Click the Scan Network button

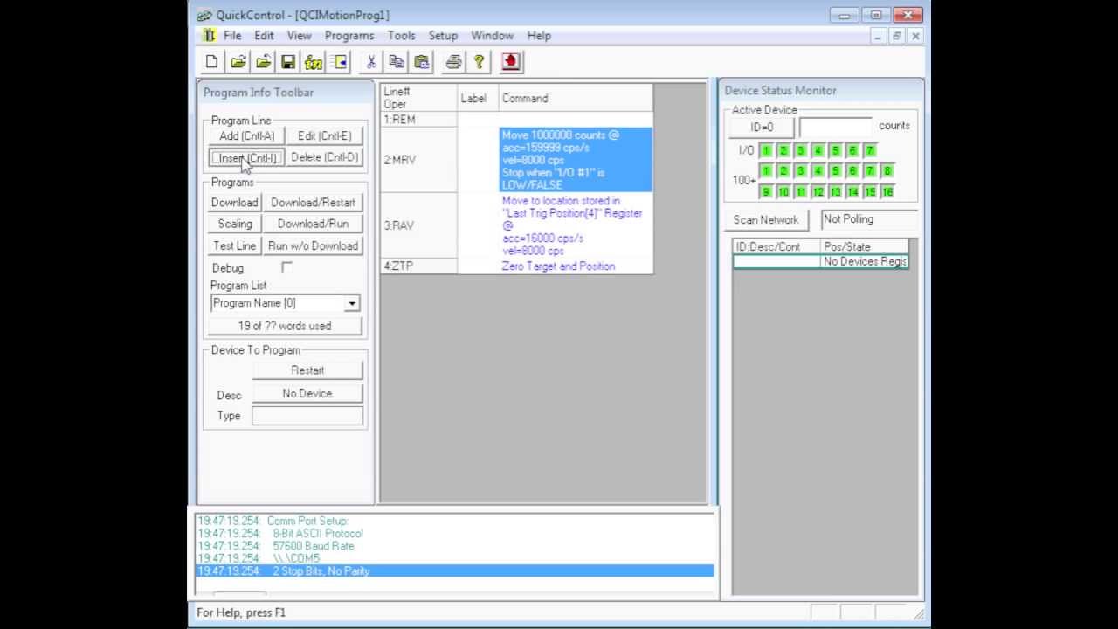[x=766, y=220]
